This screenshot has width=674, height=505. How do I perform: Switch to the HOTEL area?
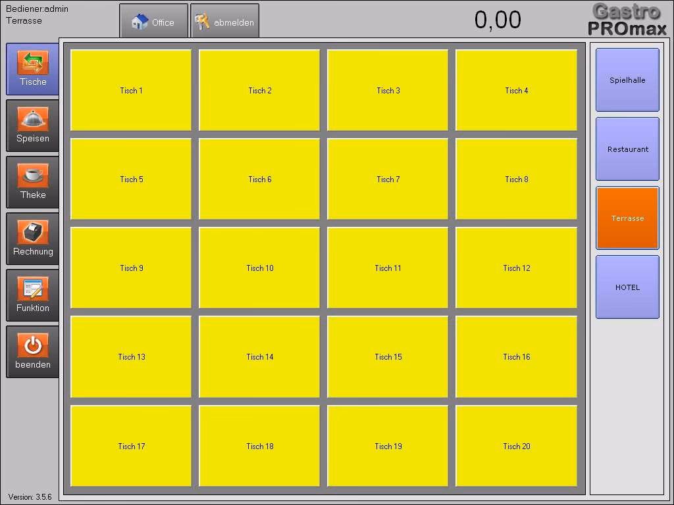(627, 287)
